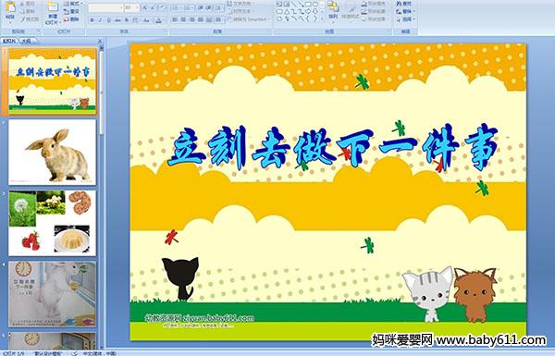Toggle italic formatting
Image resolution: width=555 pixels, height=356 pixels.
point(100,20)
